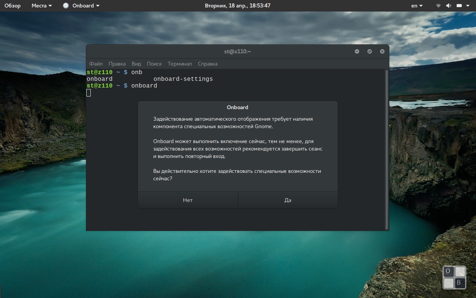The height and width of the screenshot is (298, 476).
Task: Click the volume speaker icon
Action: tap(448, 6)
